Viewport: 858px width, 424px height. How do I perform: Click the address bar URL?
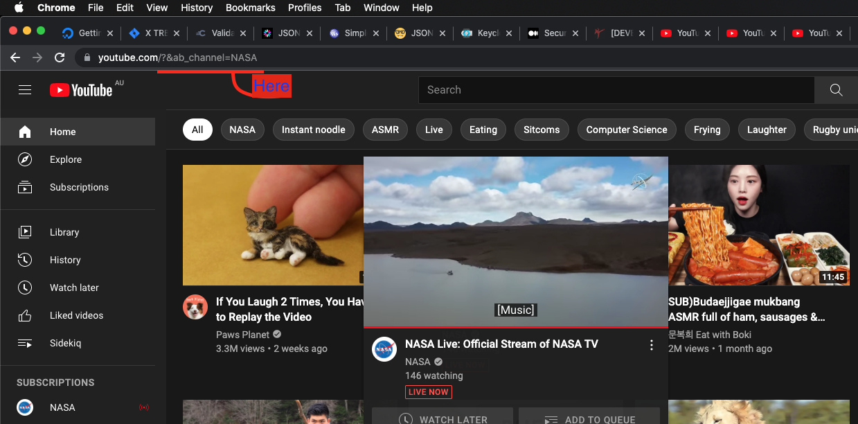click(177, 58)
